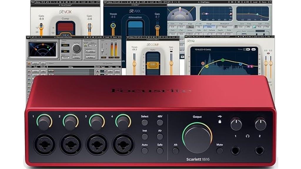Open EQ Type dropdown in delay plugin
301x169 pixels.
[x=103, y=71]
